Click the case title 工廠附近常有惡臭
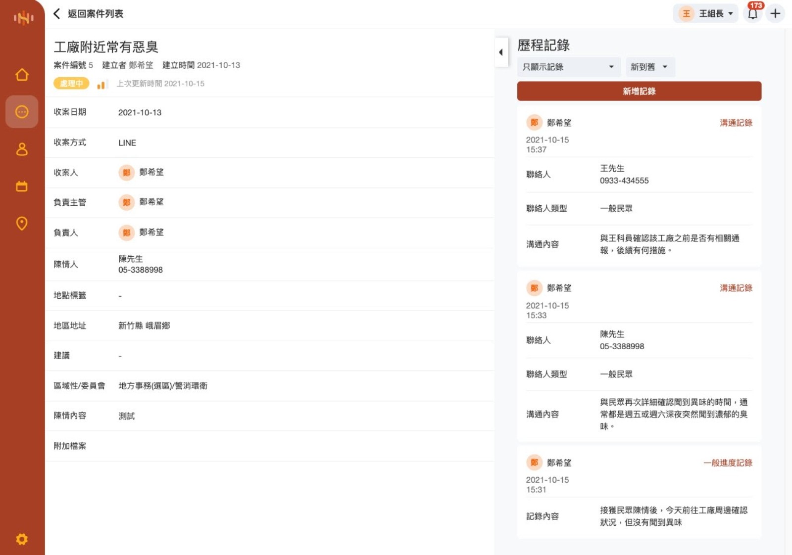Viewport: 792px width, 555px height. [x=106, y=47]
